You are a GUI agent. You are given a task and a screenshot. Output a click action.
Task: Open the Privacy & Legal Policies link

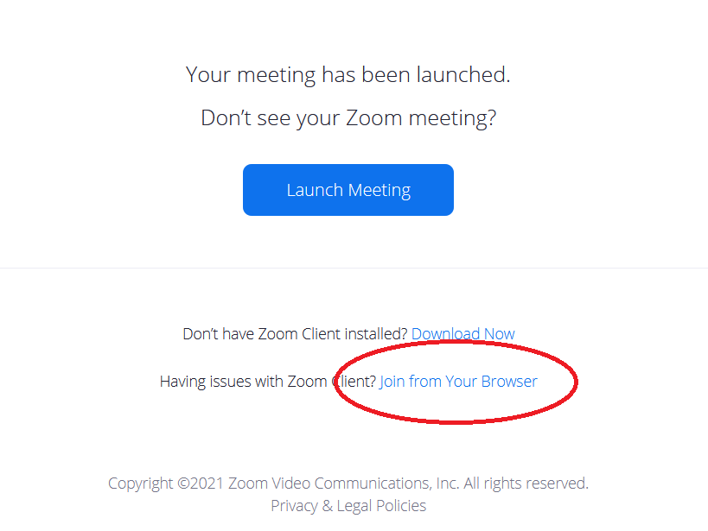(x=348, y=506)
